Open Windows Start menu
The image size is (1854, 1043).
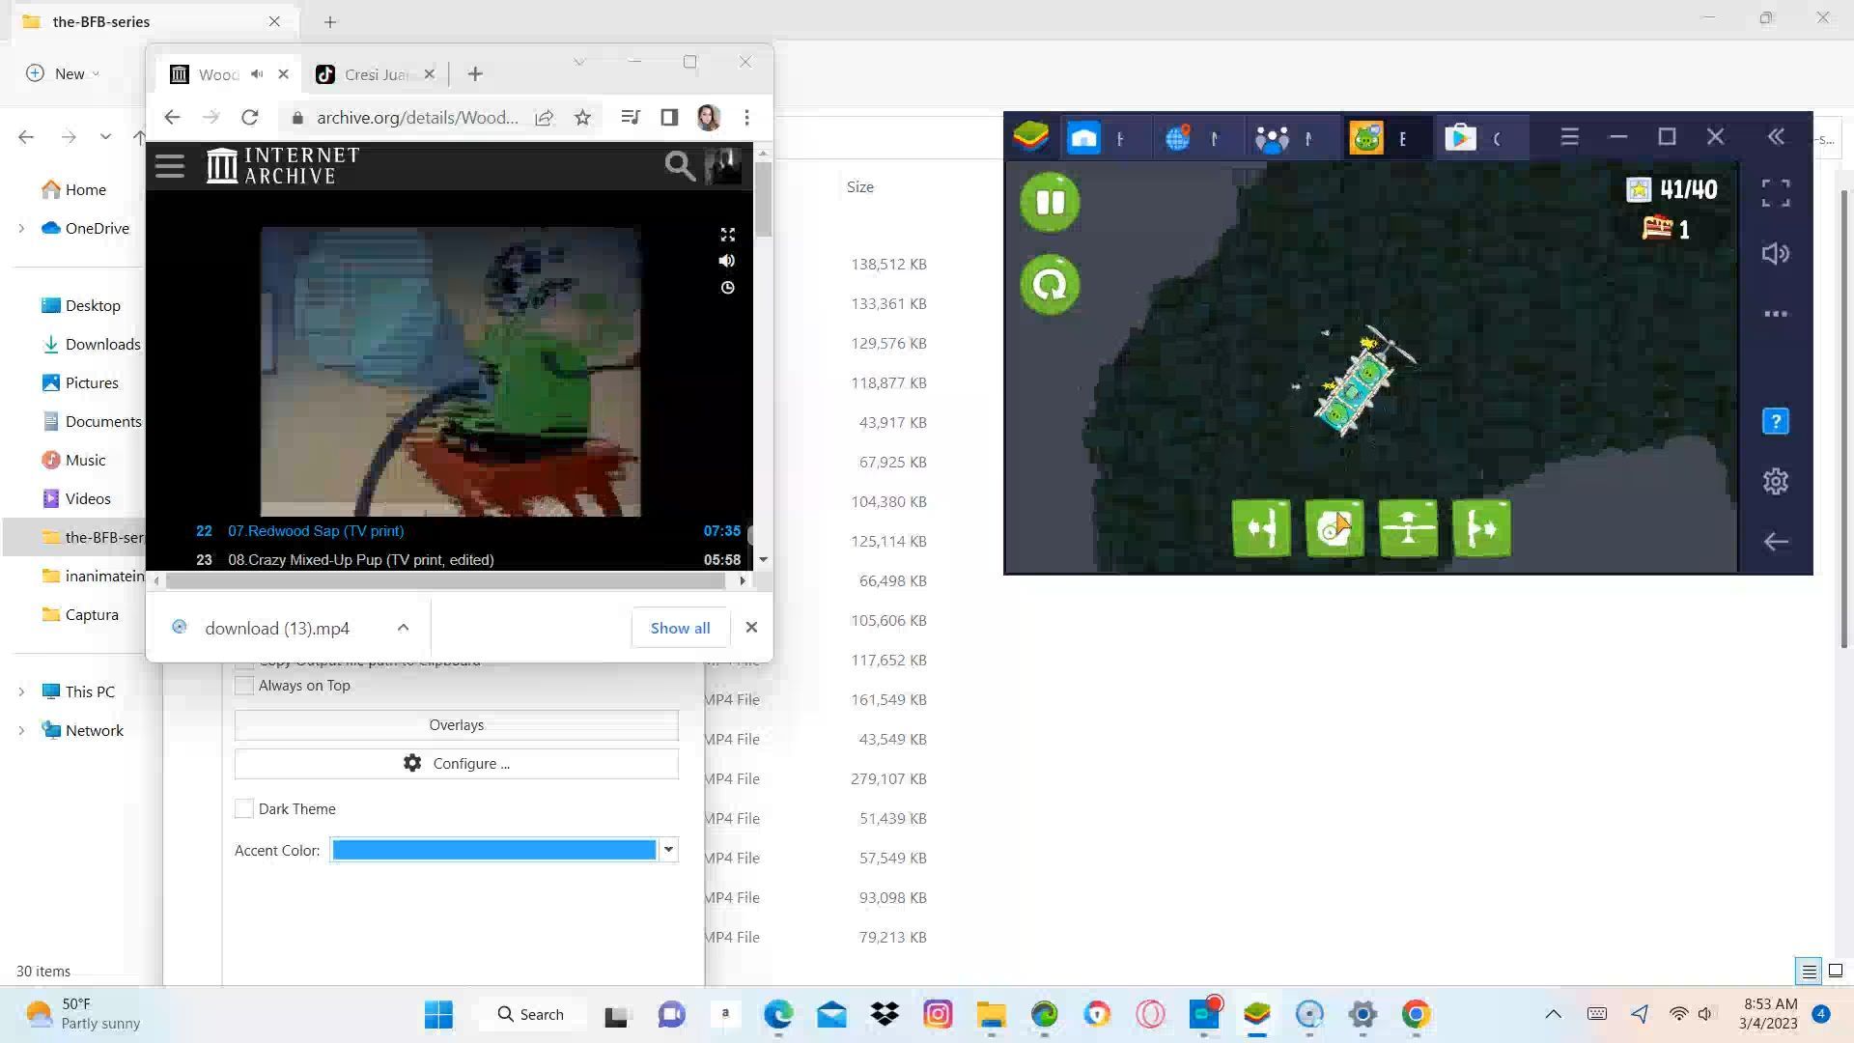click(x=438, y=1014)
